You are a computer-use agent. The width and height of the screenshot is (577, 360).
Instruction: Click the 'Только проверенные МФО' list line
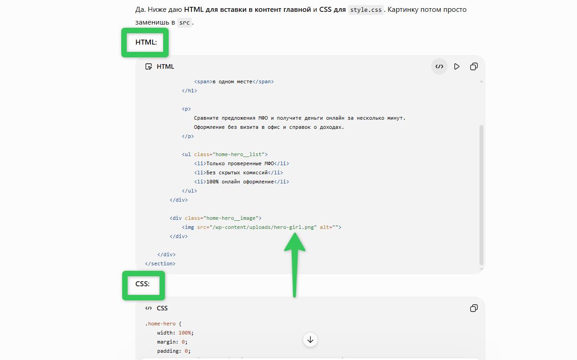[x=242, y=163]
